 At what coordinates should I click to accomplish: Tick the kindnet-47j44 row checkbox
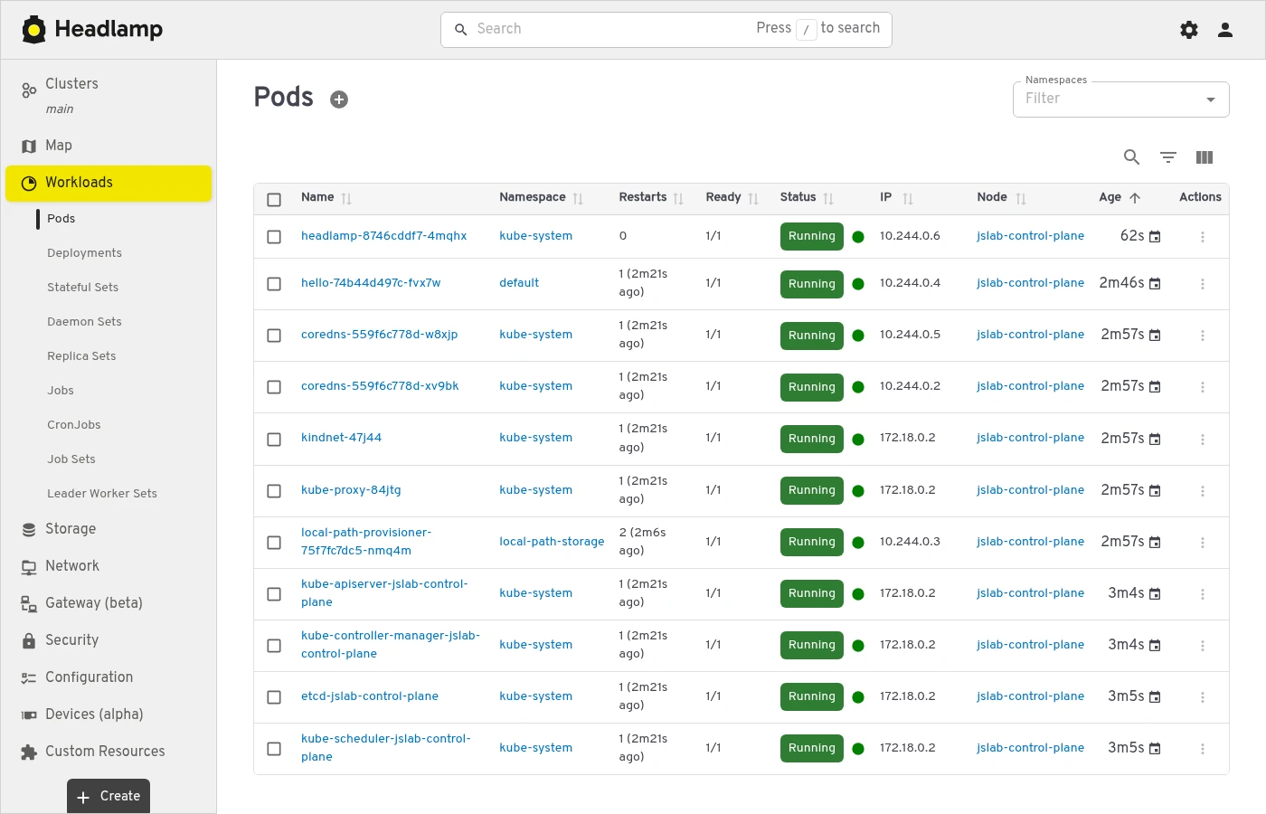click(x=274, y=440)
